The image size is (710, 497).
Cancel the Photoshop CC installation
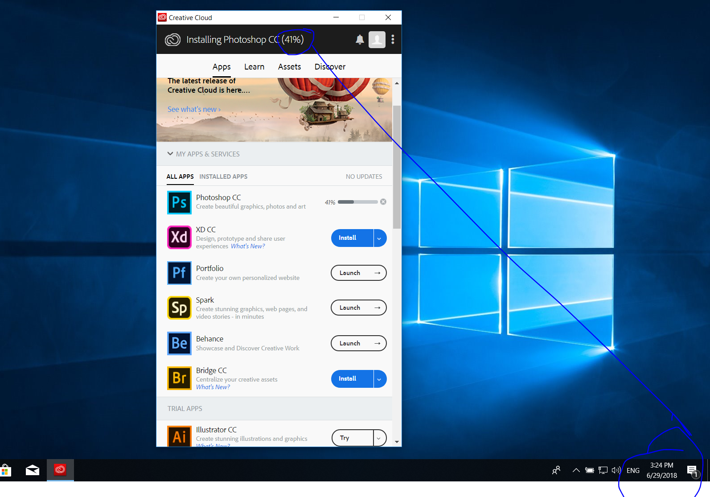(x=383, y=202)
